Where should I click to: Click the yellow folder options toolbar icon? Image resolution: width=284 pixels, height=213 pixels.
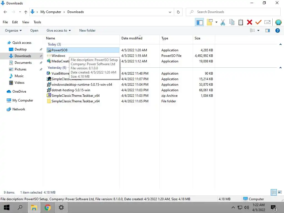[210, 22]
